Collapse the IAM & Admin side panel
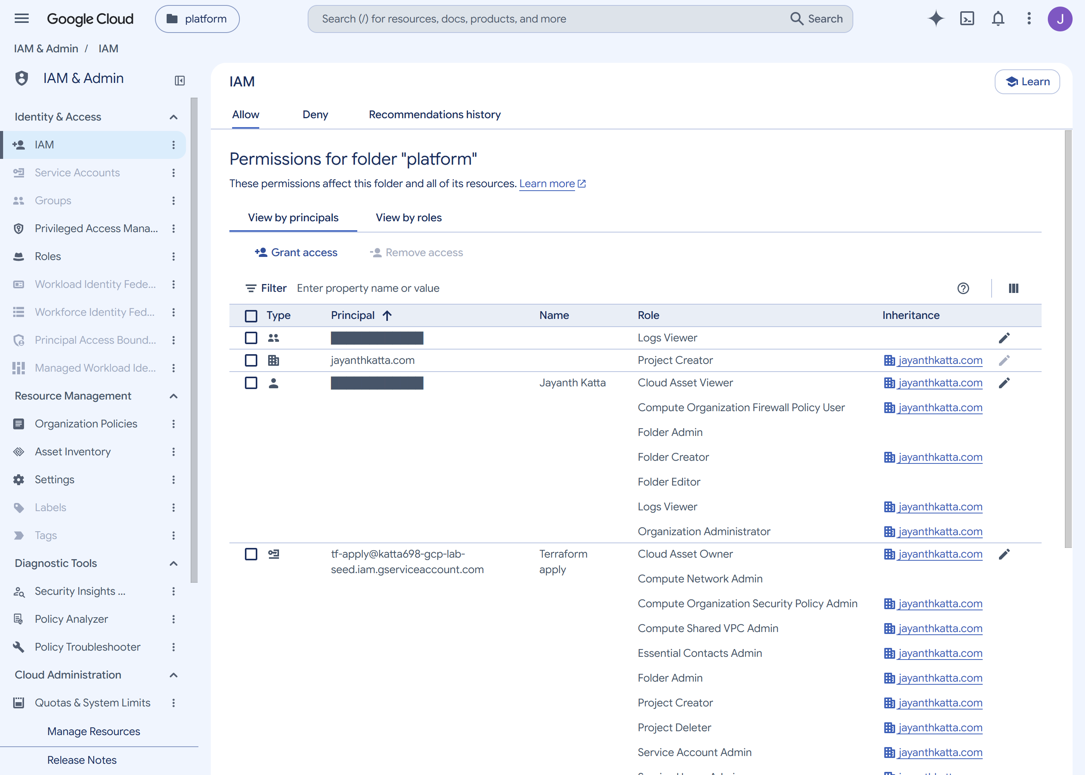Screen dimensions: 1085x775 (179, 80)
